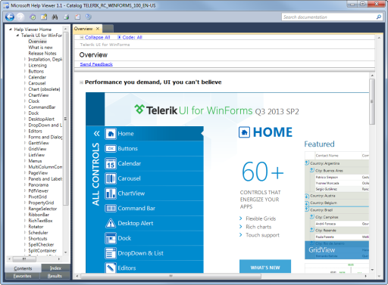
Task: Open viewer options icon on toolbar
Action: [89, 17]
